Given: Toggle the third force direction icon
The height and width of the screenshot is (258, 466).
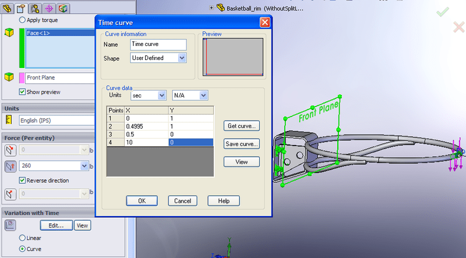Looking at the screenshot, I should [x=9, y=193].
